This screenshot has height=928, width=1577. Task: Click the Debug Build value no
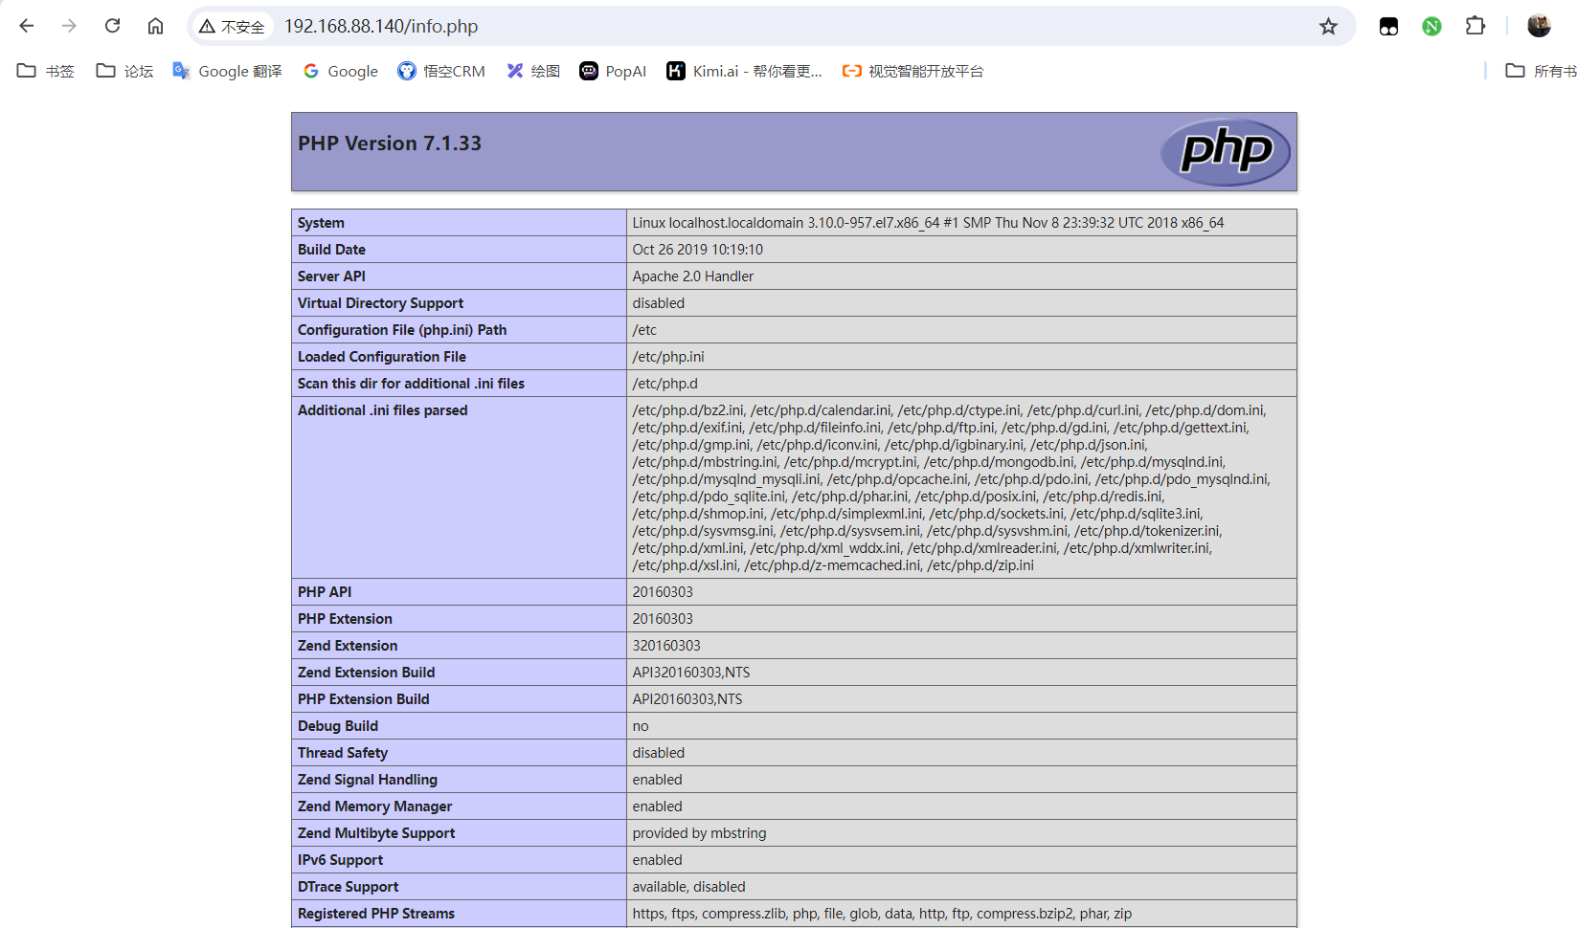tap(641, 726)
